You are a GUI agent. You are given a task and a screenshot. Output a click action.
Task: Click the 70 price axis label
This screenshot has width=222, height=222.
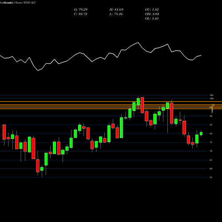[211, 151]
